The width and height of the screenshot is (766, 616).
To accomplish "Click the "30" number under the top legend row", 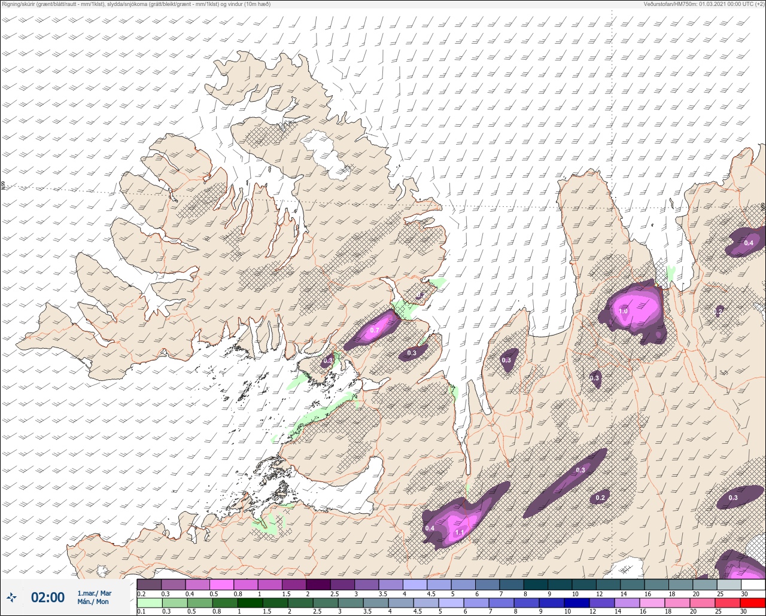I will (x=744, y=594).
